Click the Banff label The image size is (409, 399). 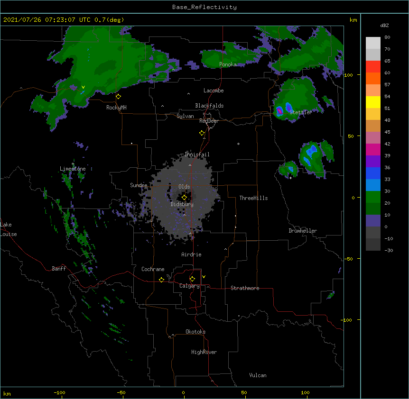click(59, 269)
